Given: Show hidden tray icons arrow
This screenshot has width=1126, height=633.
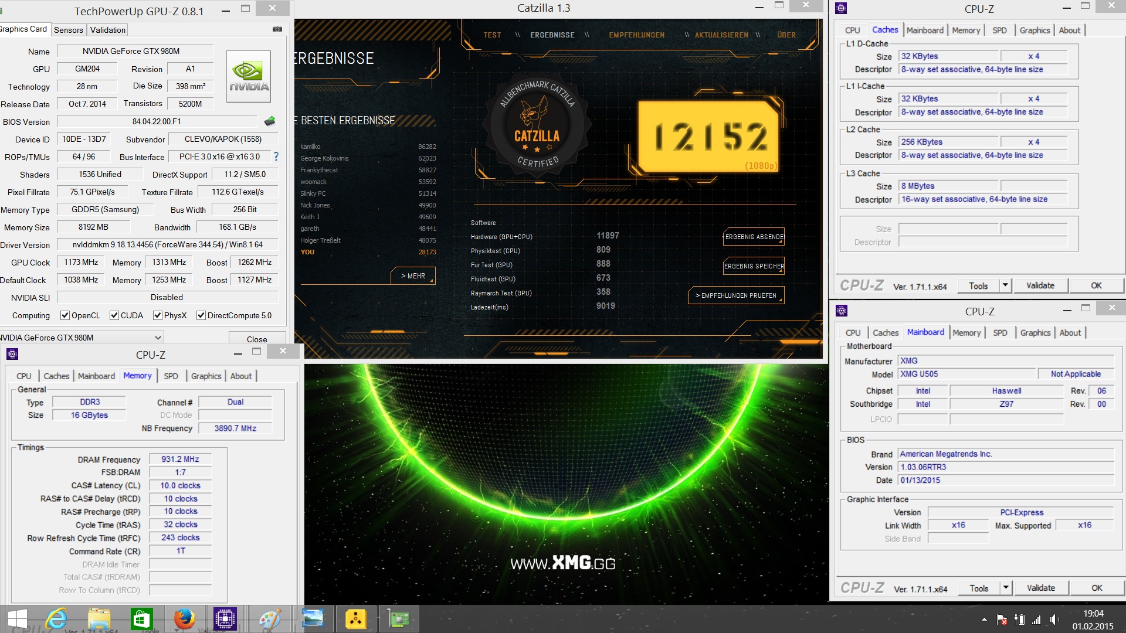Looking at the screenshot, I should tap(983, 620).
